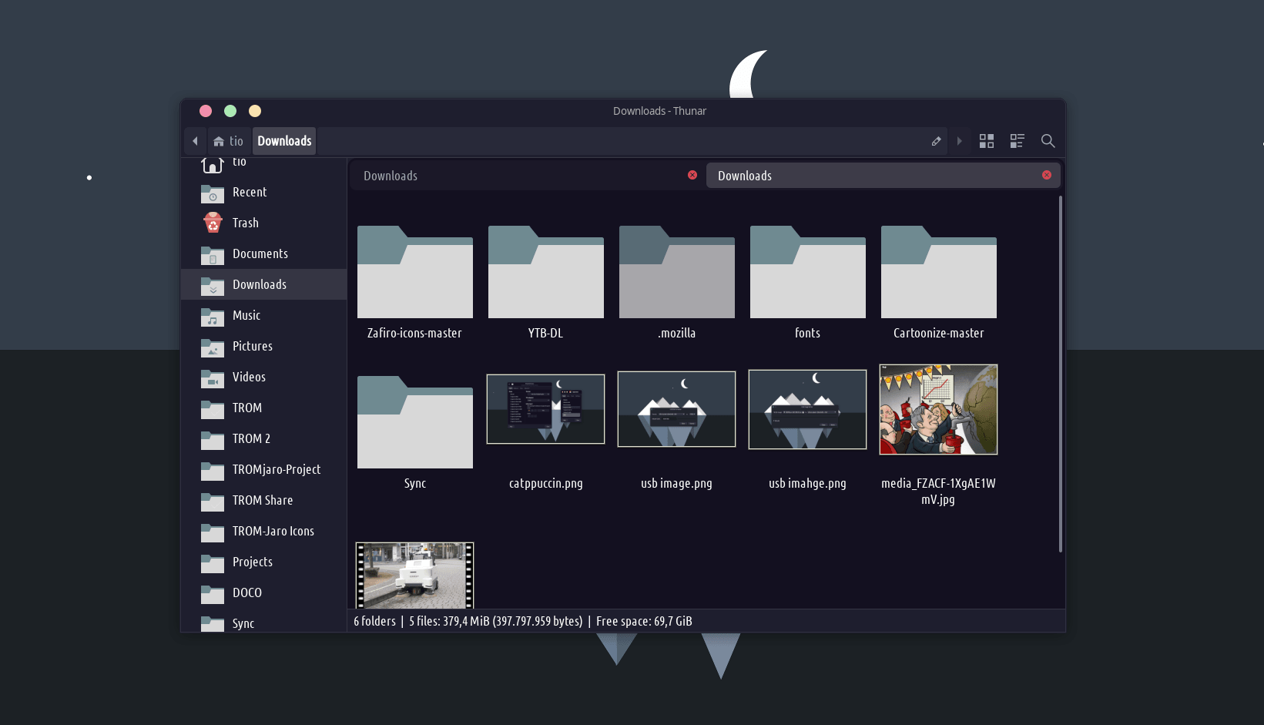Open Trash in the sidebar
This screenshot has height=725, width=1264.
point(245,223)
